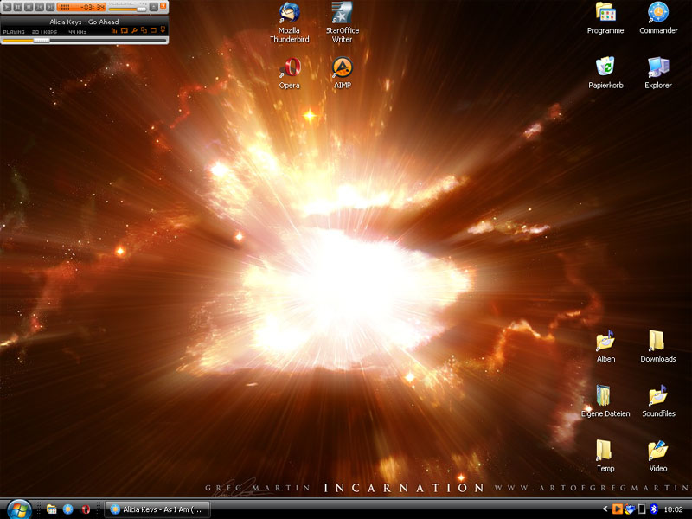Screen dimensions: 692x519
Task: Click the taskbar clock showing 18:02
Action: (673, 509)
